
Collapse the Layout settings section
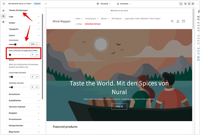[24, 35]
